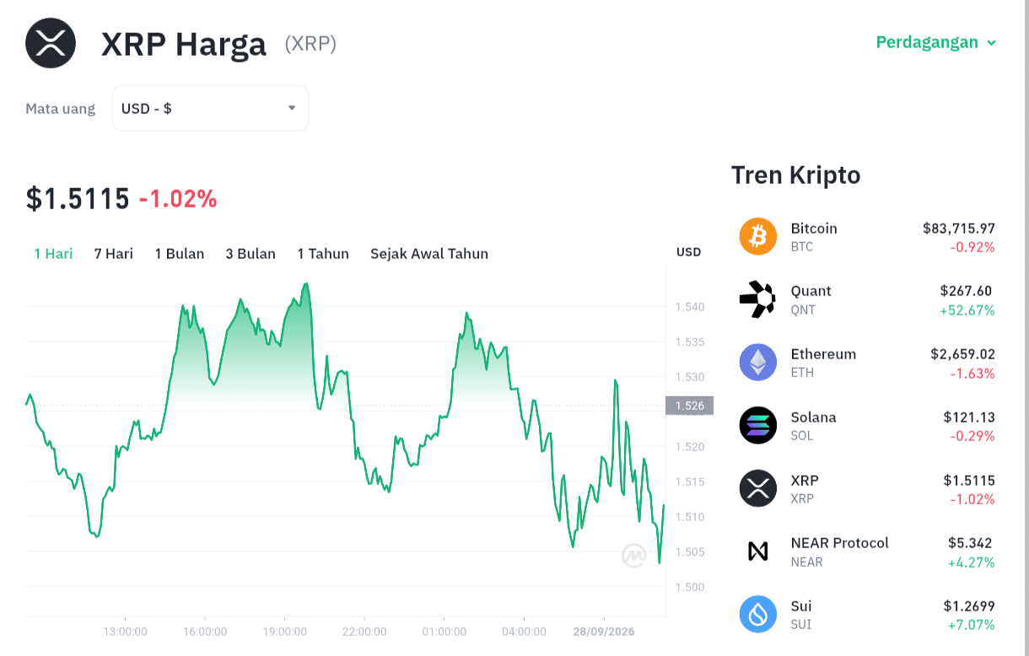
Task: Click the Sui coin icon
Action: [757, 614]
